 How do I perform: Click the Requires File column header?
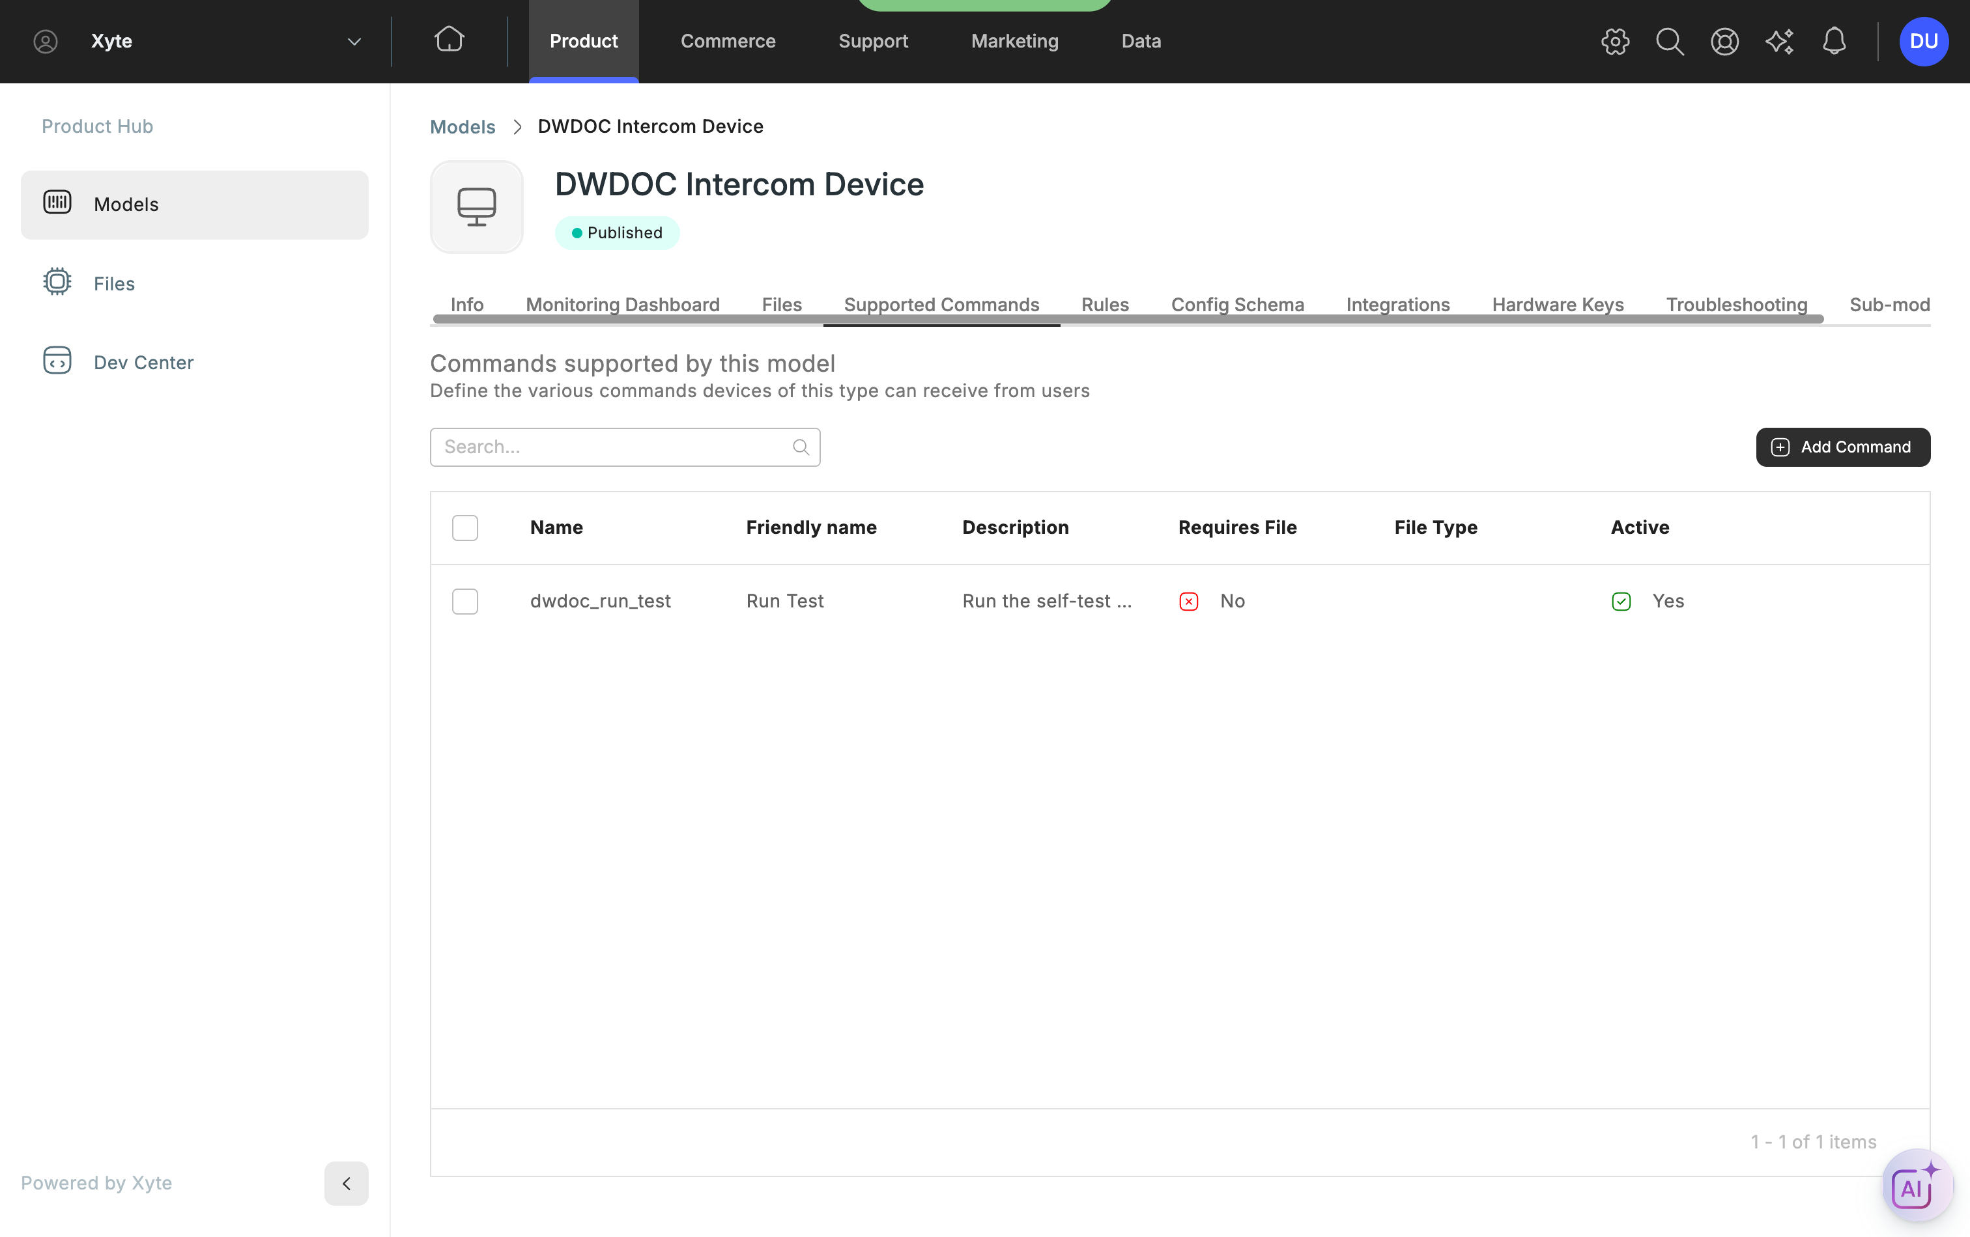point(1238,527)
